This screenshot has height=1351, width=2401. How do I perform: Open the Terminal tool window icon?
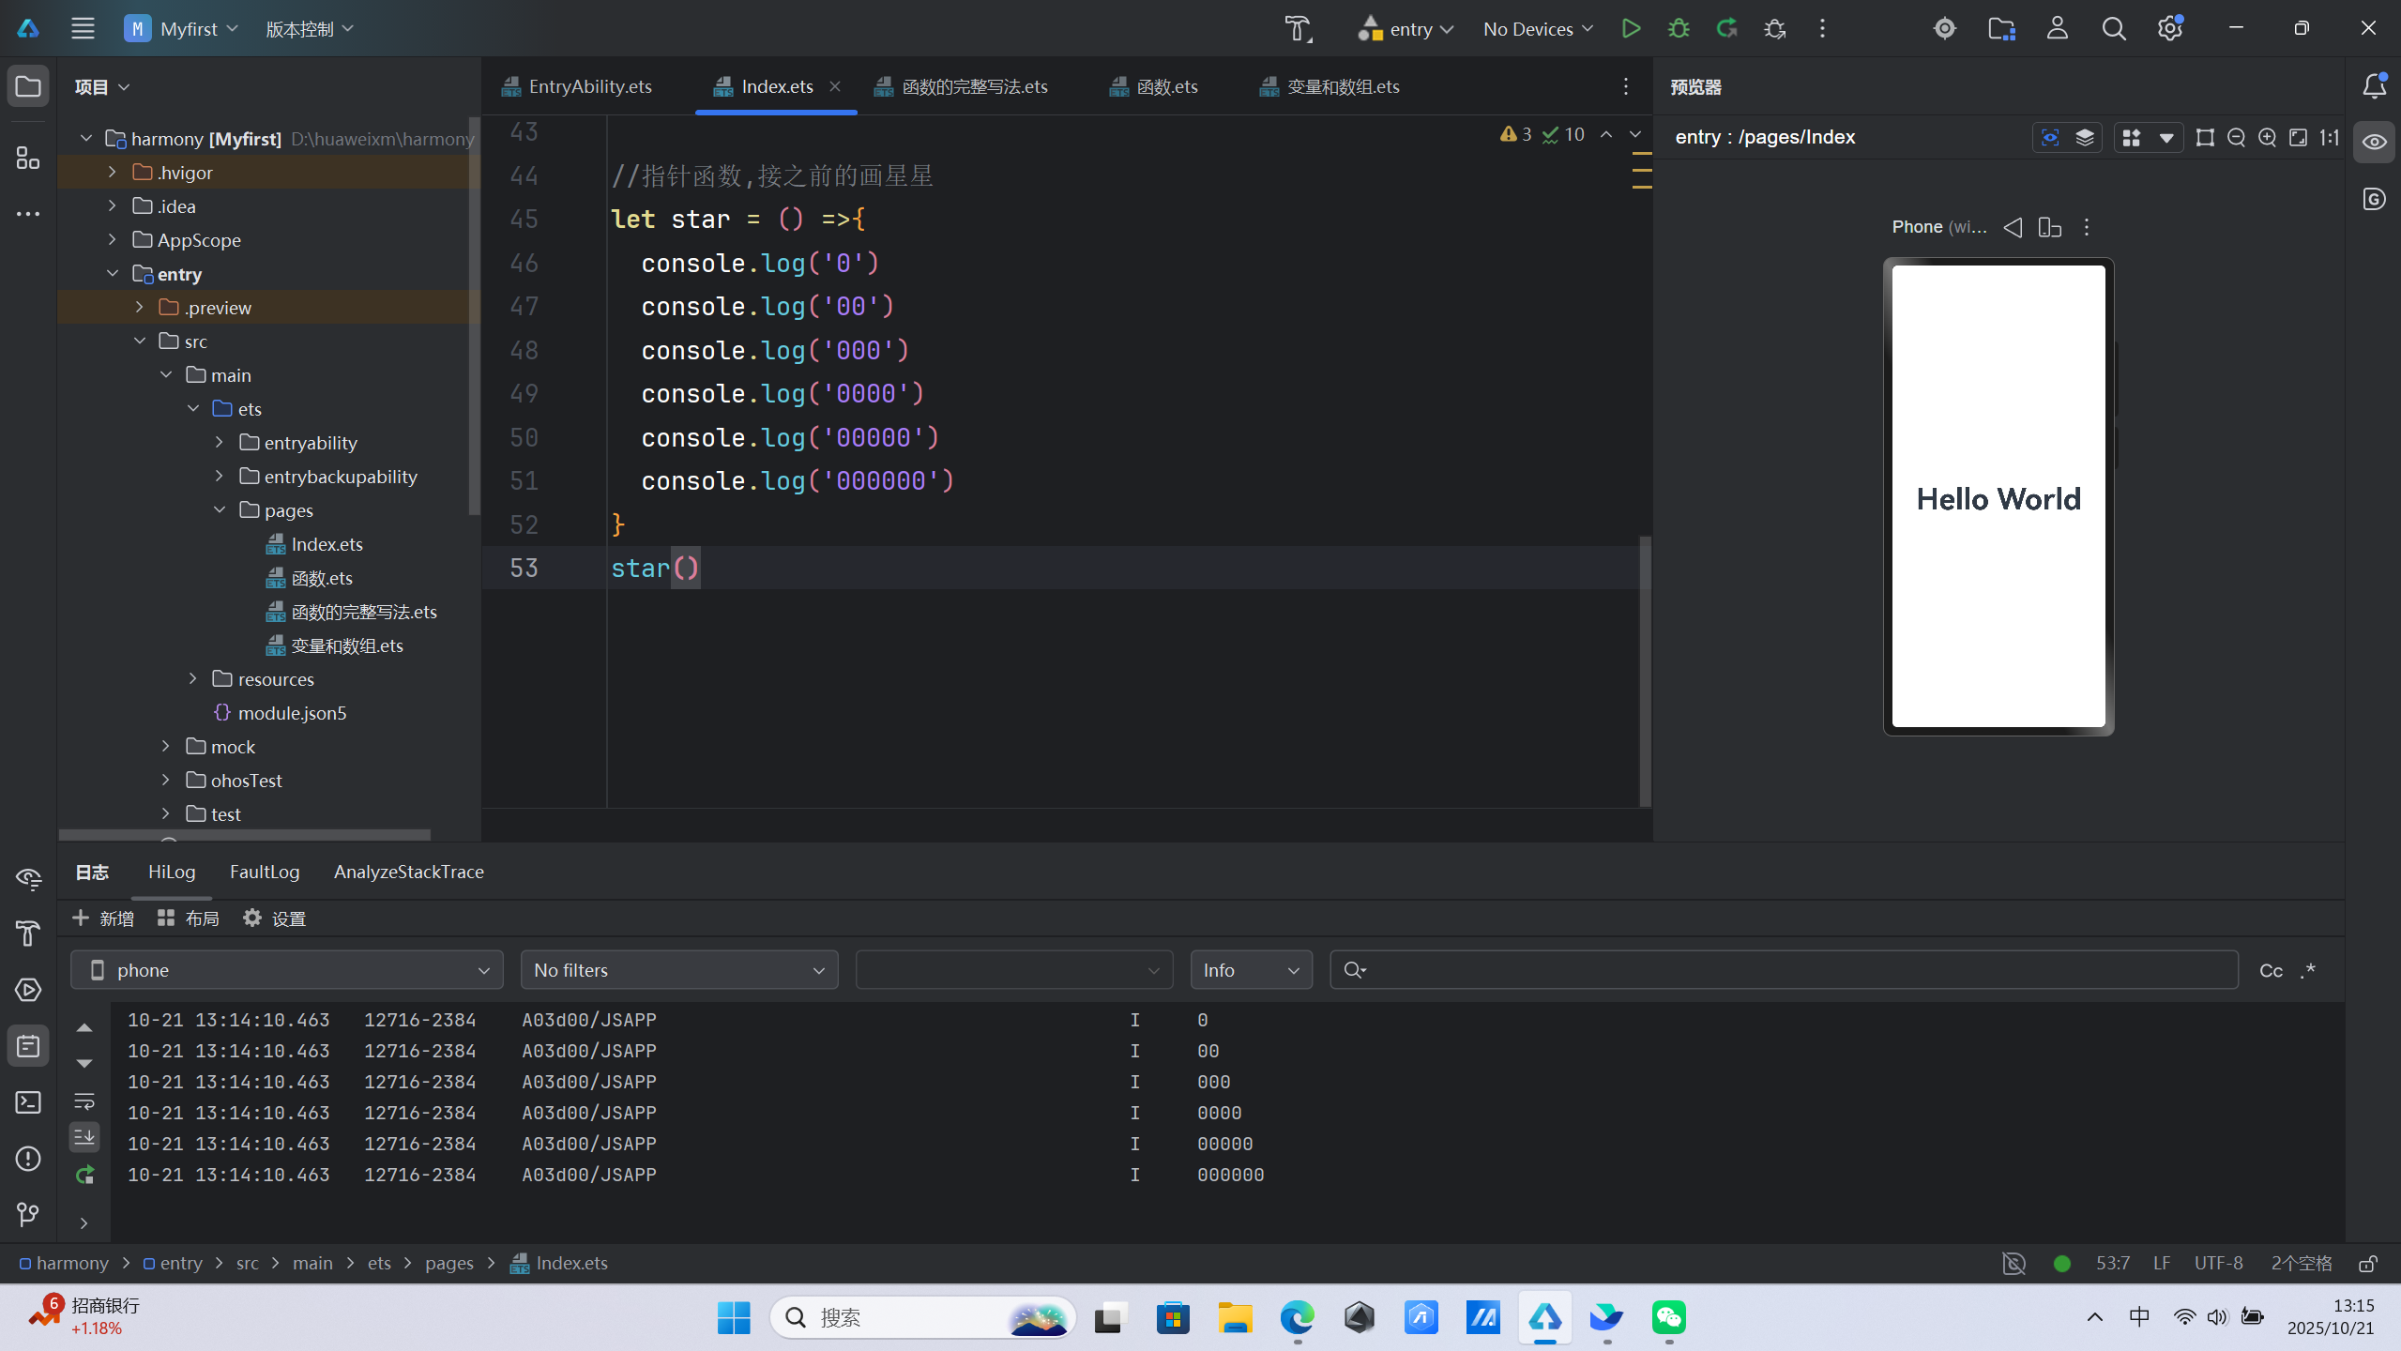click(28, 1102)
